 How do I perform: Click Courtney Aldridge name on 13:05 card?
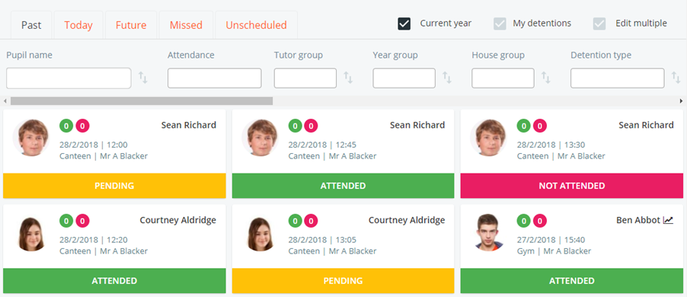coord(407,220)
